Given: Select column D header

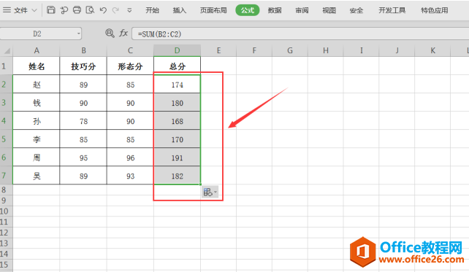Looking at the screenshot, I should 177,50.
